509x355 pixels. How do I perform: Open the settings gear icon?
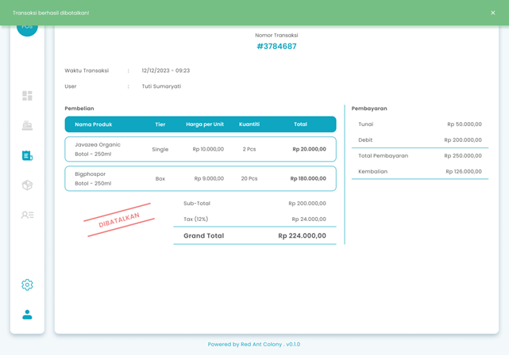click(27, 284)
